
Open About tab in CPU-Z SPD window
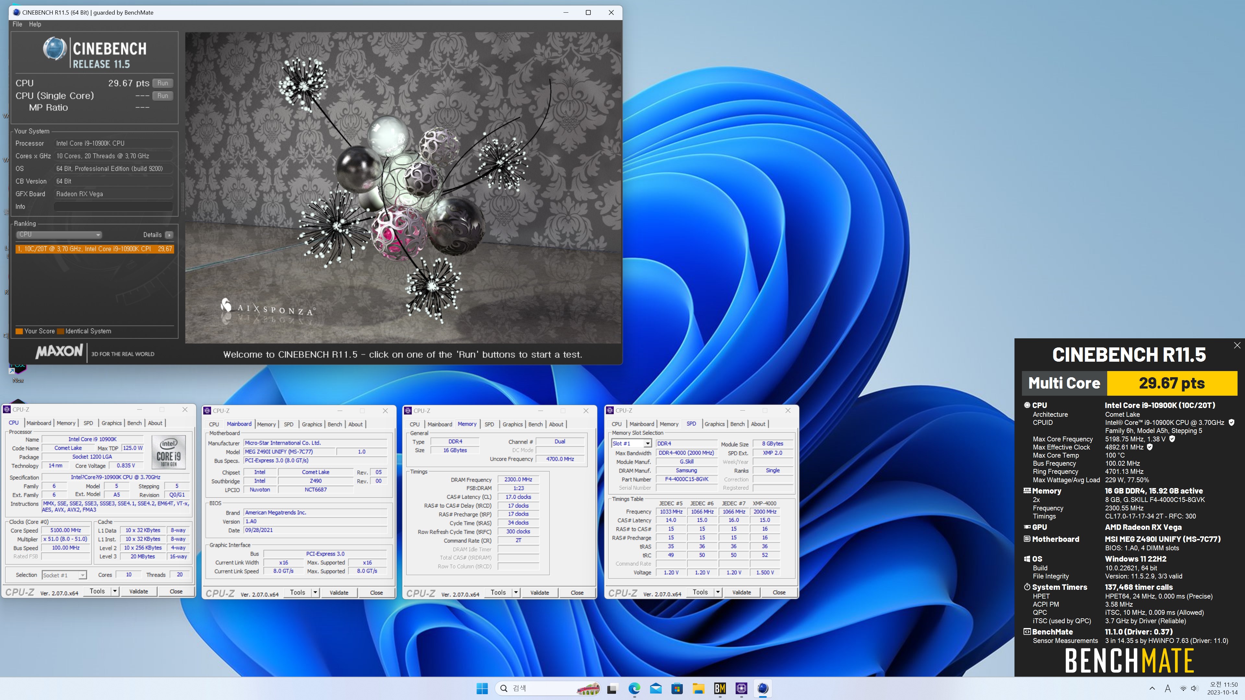(758, 424)
